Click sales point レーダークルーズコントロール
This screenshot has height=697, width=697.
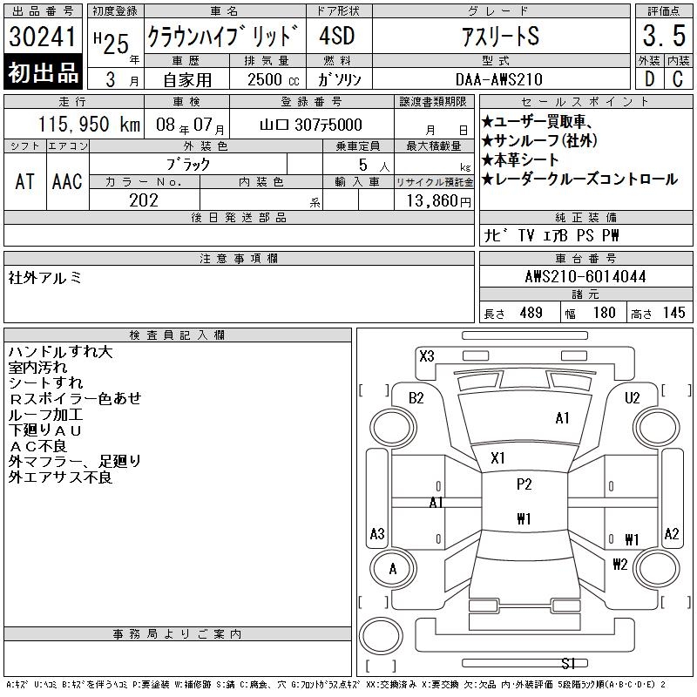point(579,179)
